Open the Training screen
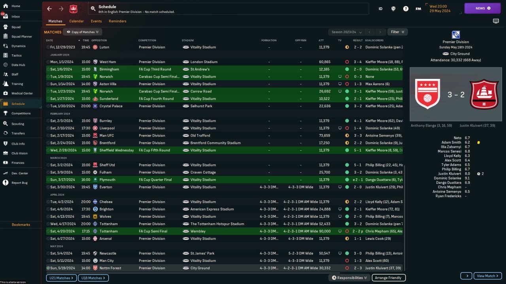Screen dimensions: 506x284 [x=17, y=84]
